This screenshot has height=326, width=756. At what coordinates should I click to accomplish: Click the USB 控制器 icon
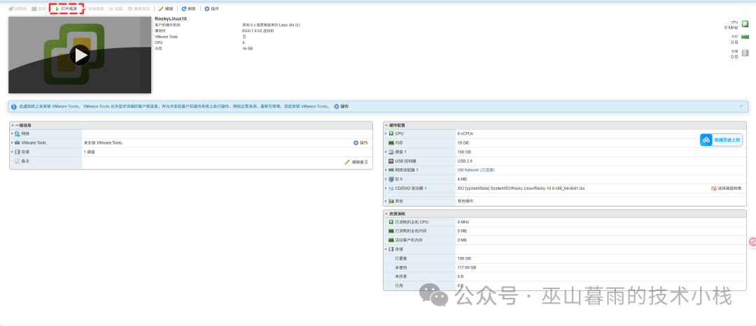pyautogui.click(x=391, y=161)
